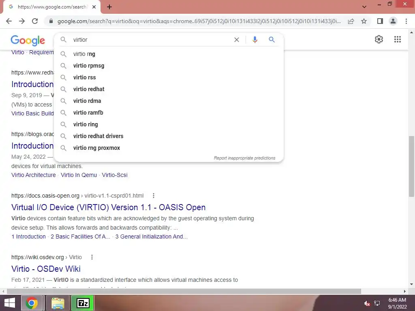Click inside the search box containing 'virtior'
The image size is (415, 311).
(x=151, y=40)
